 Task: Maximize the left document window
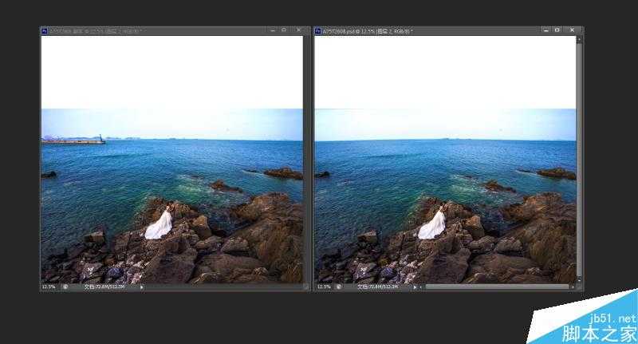pyautogui.click(x=284, y=30)
